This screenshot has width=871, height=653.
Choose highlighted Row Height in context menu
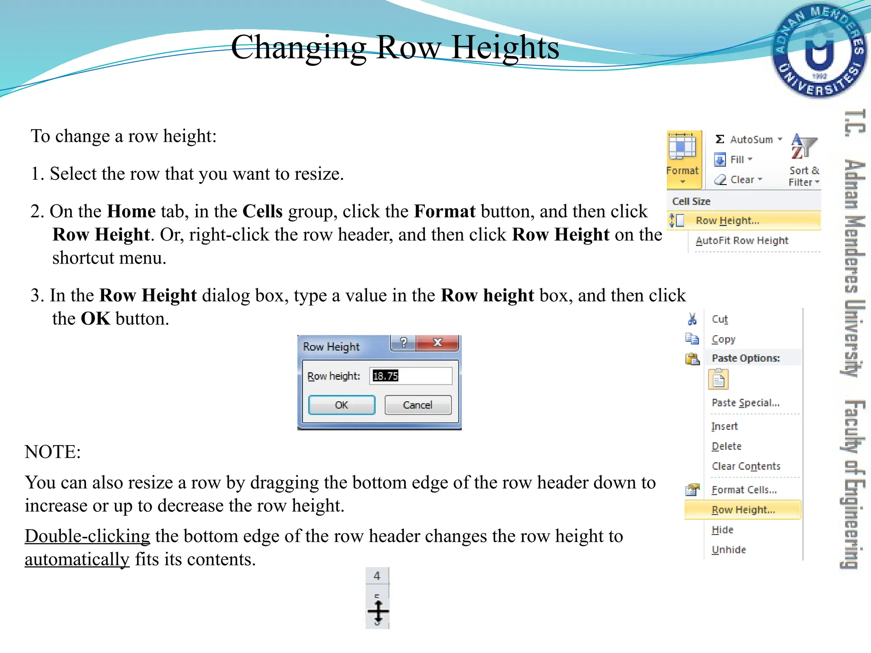743,510
